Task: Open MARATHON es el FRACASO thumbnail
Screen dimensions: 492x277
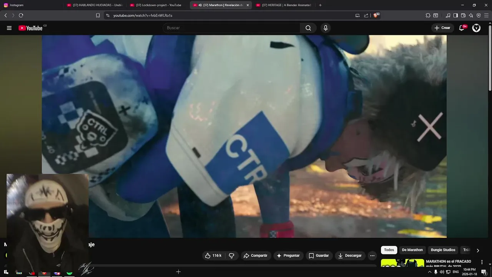Action: 402,263
